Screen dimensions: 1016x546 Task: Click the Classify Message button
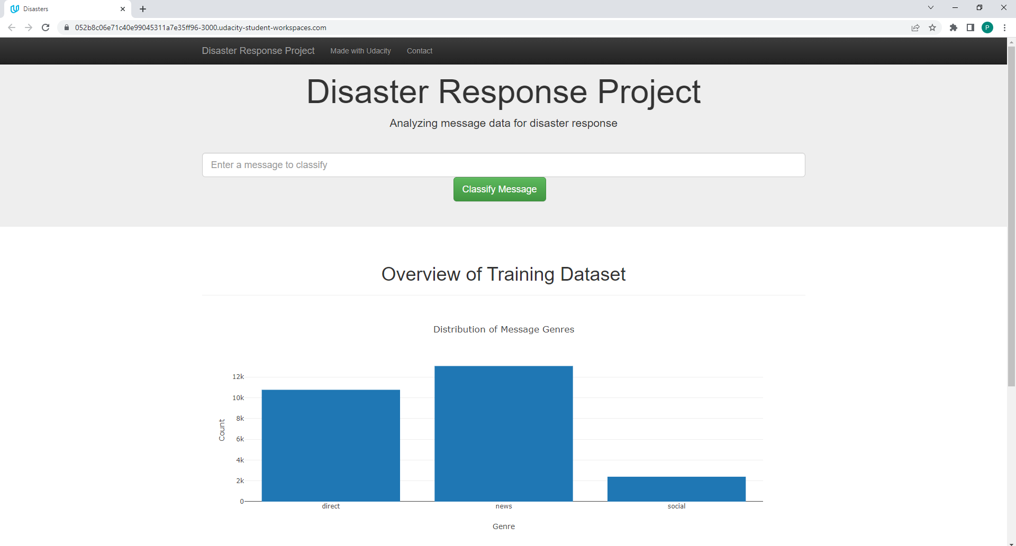tap(500, 189)
